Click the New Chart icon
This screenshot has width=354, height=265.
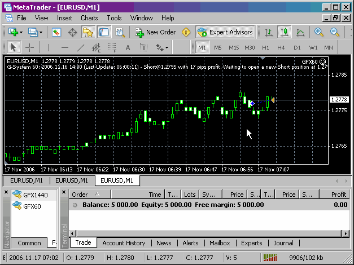point(14,32)
